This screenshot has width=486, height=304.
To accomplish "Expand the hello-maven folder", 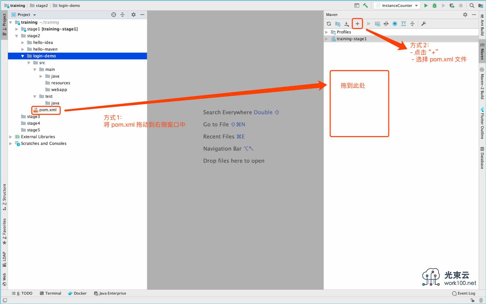I will 23,49.
